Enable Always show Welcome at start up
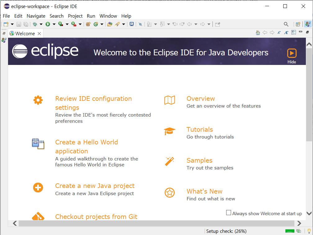Screen dimensions: 313x235 click(229, 213)
